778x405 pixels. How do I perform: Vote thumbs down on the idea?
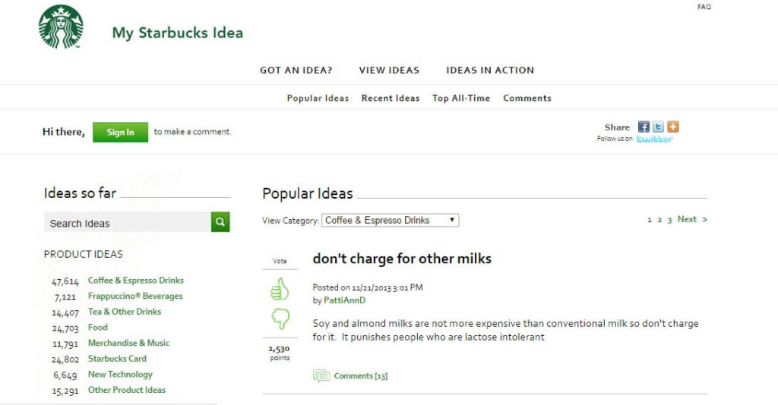pyautogui.click(x=280, y=319)
